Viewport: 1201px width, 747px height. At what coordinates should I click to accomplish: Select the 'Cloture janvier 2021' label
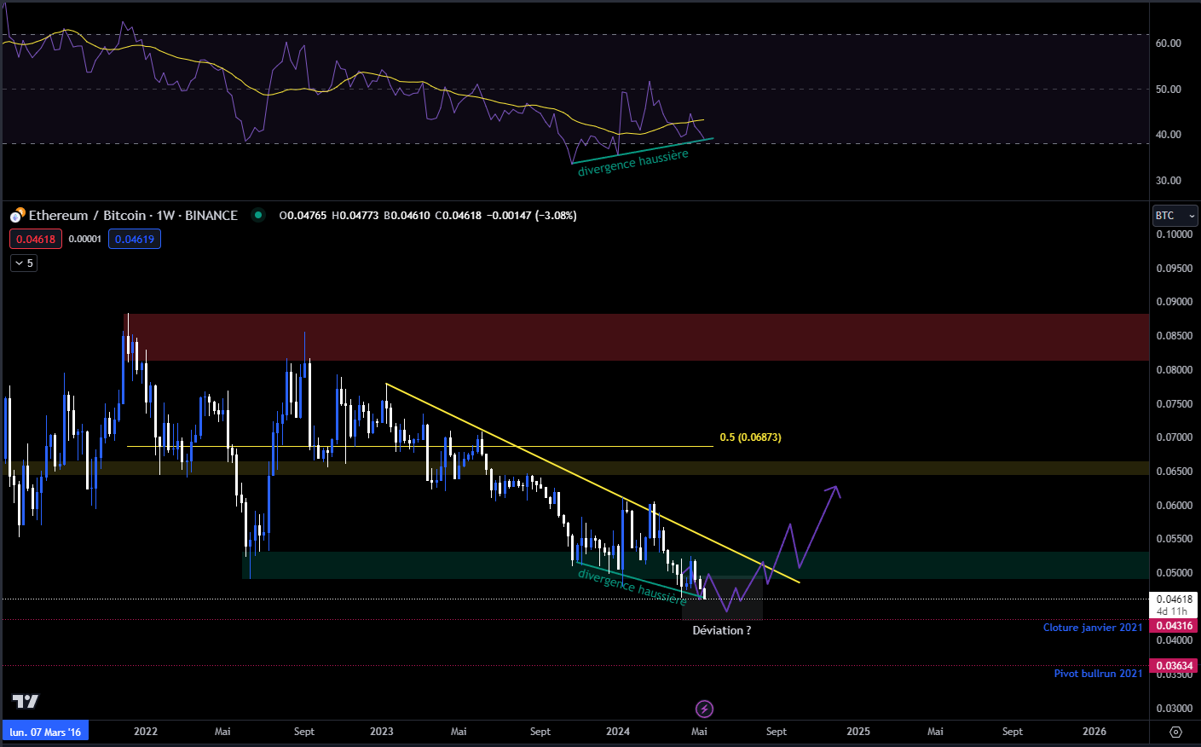1092,628
